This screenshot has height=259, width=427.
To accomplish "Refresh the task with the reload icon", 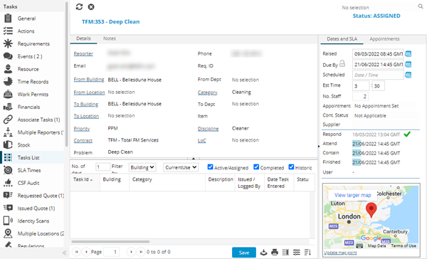I will pos(79,7).
